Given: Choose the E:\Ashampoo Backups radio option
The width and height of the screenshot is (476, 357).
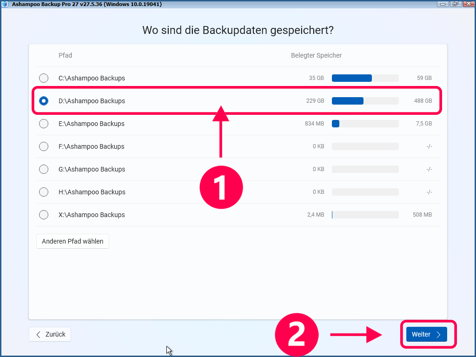Looking at the screenshot, I should 44,124.
